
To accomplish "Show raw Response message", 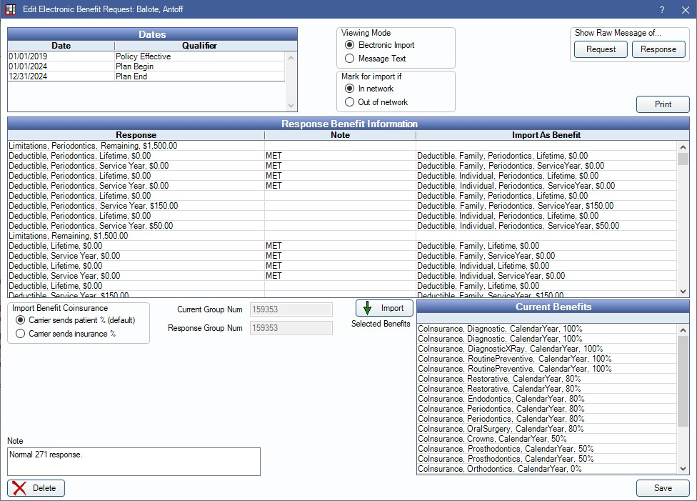I will 658,49.
